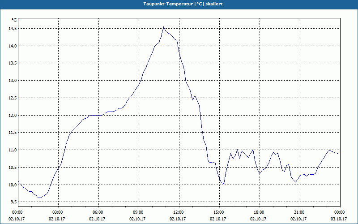Click the 02.10.17 date below 03:00
Viewport: 358px width, 224px height.
click(57, 219)
